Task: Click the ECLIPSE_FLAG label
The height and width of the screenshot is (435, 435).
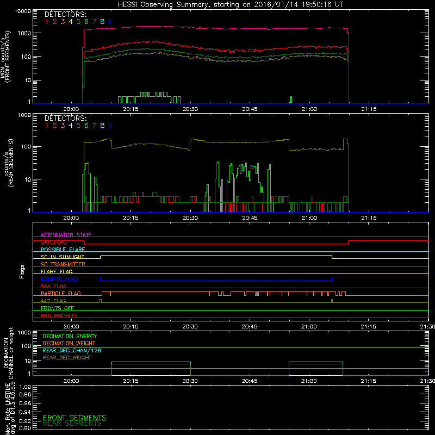Action: (59, 279)
